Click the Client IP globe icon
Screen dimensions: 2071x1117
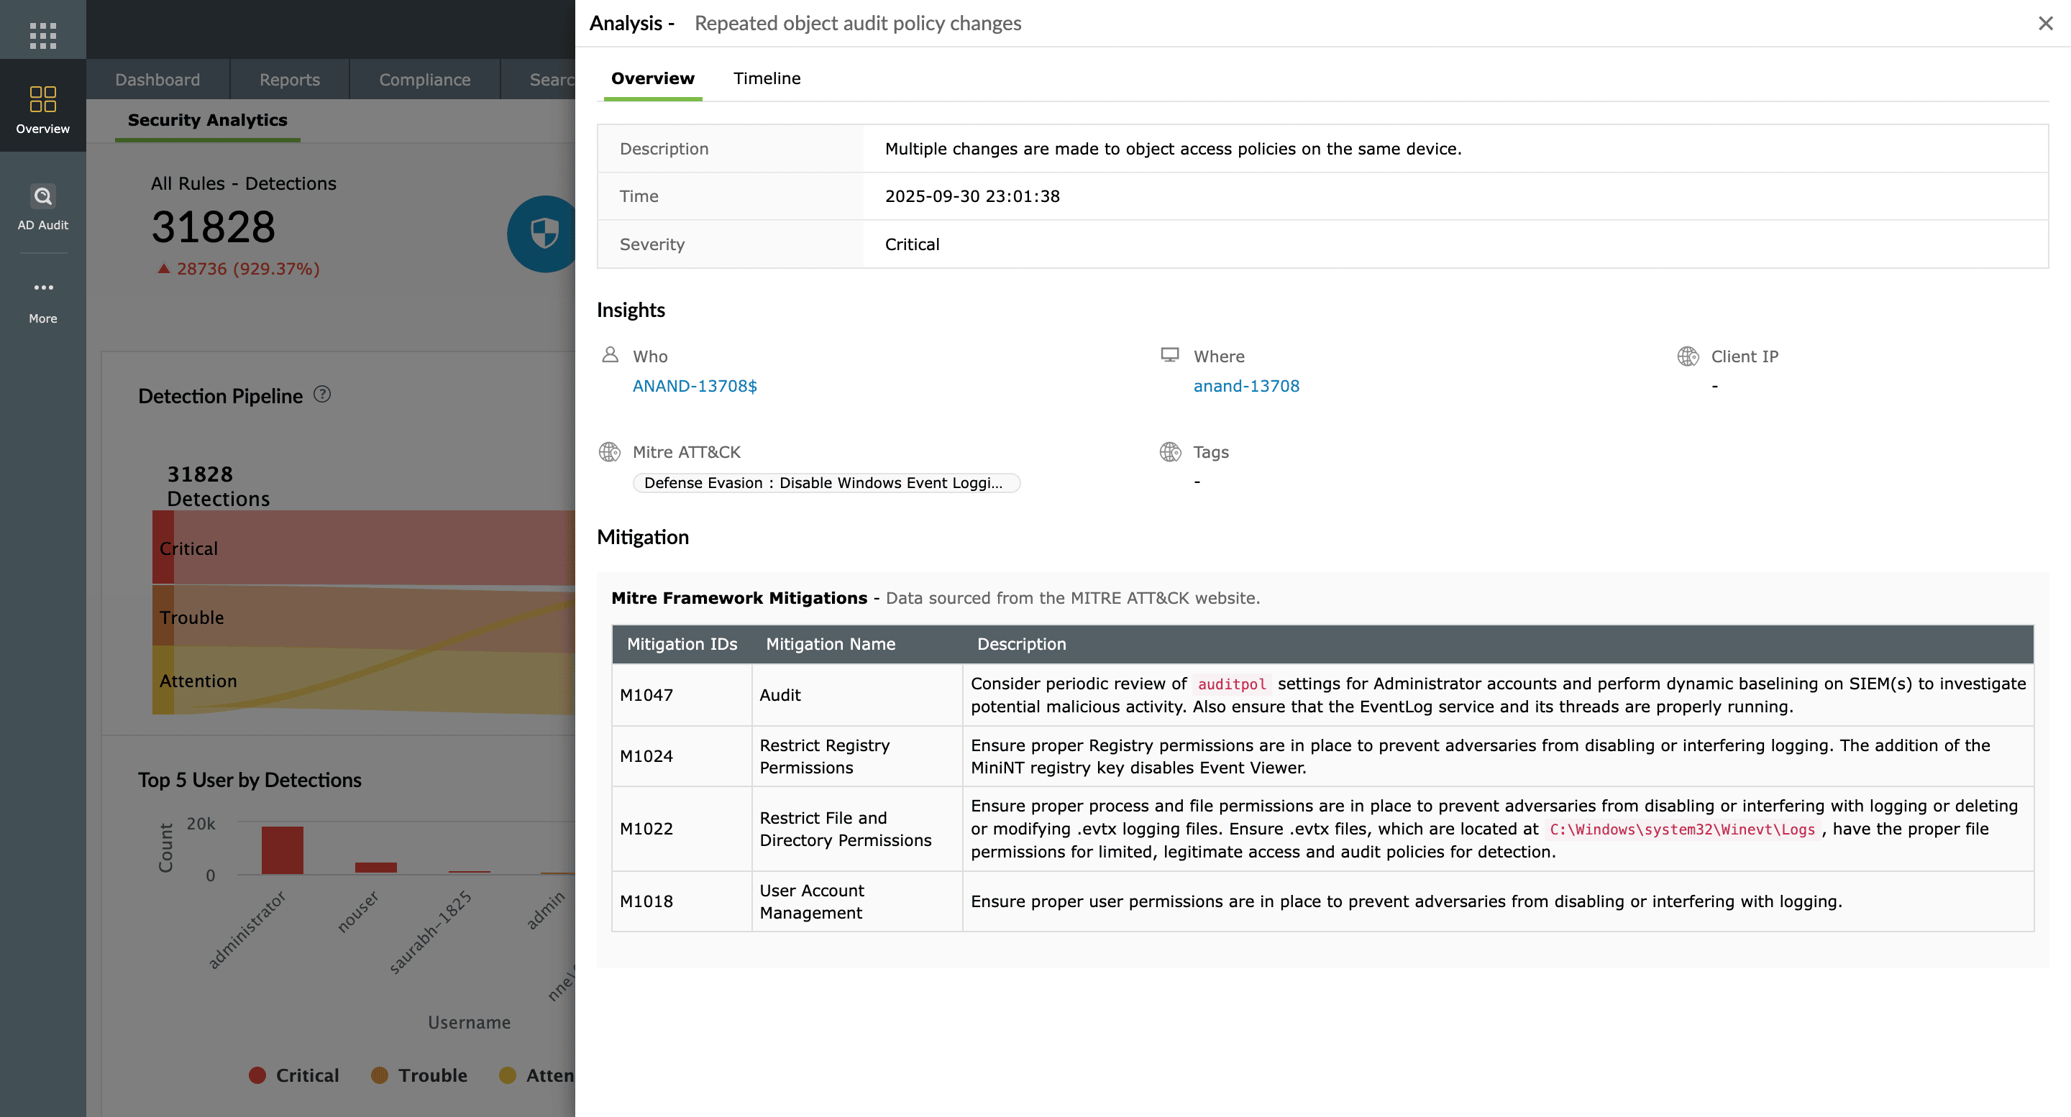pyautogui.click(x=1688, y=356)
